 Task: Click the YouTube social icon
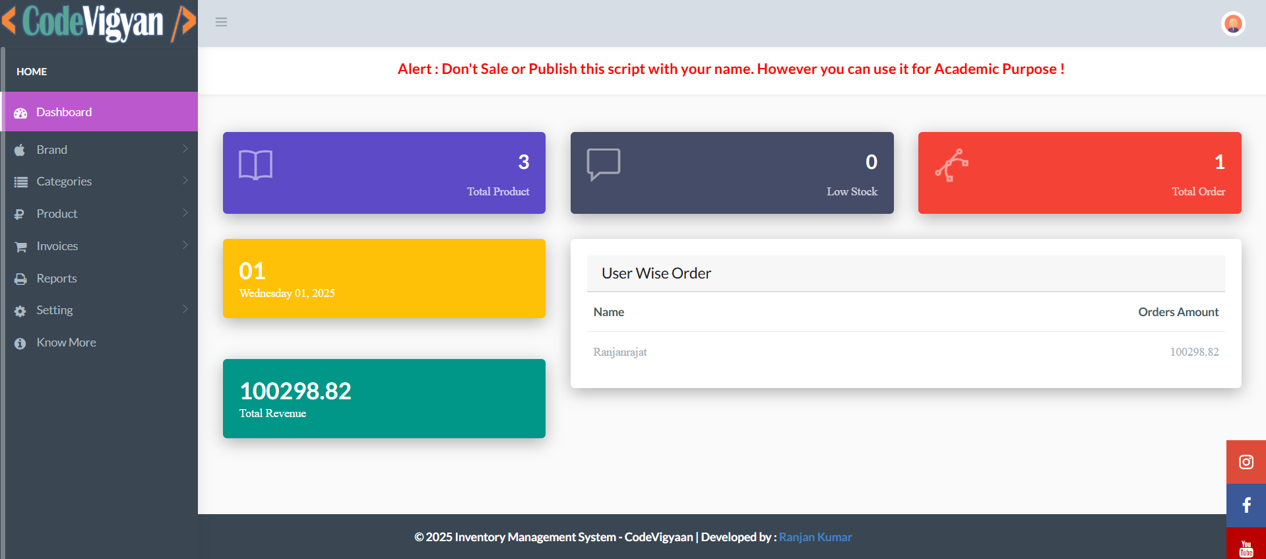point(1246,546)
